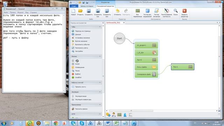224x126 pixels.
Task: Close the toolbox panel
Action: 103,23
